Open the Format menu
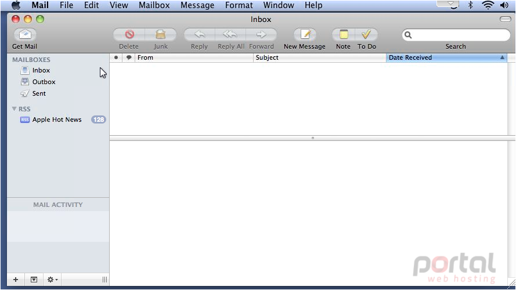Viewport: 516px width, 290px height. pyautogui.click(x=239, y=5)
